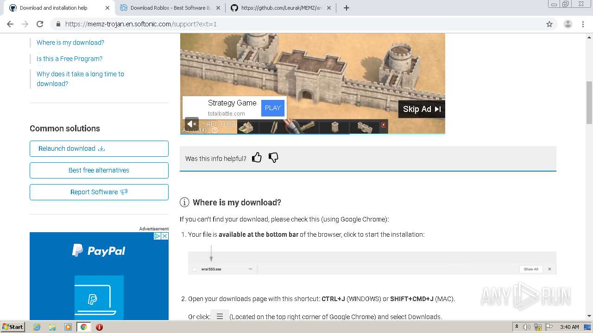
Task: Open the Action Center flag icon
Action: pos(549,327)
